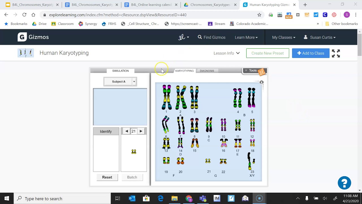This screenshot has height=204, width=362.
Task: Click chromosome pair 1 in karyotype
Action: click(167, 97)
